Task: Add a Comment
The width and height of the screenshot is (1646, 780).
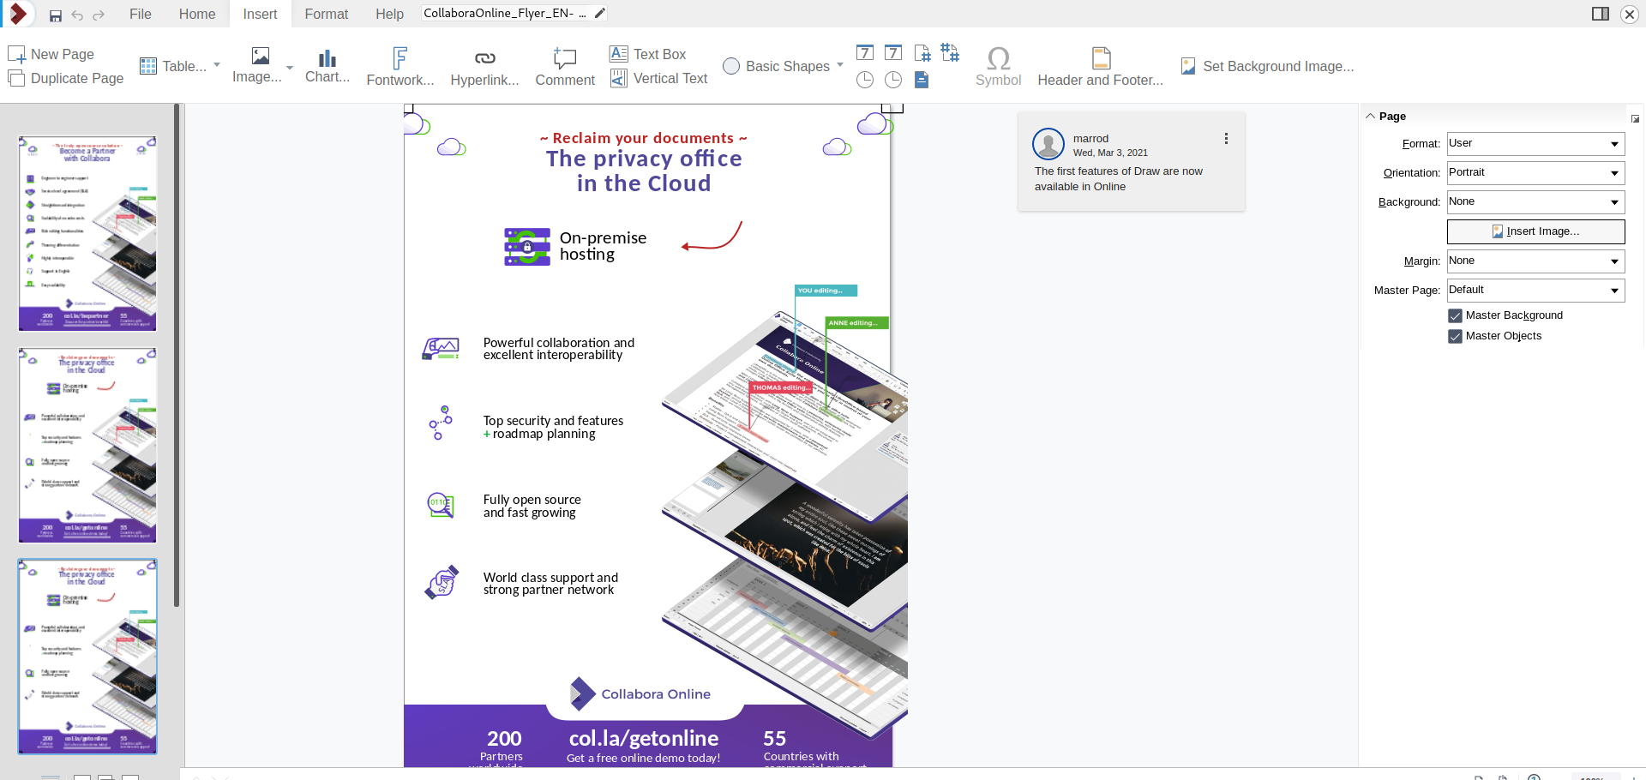Action: pyautogui.click(x=565, y=67)
